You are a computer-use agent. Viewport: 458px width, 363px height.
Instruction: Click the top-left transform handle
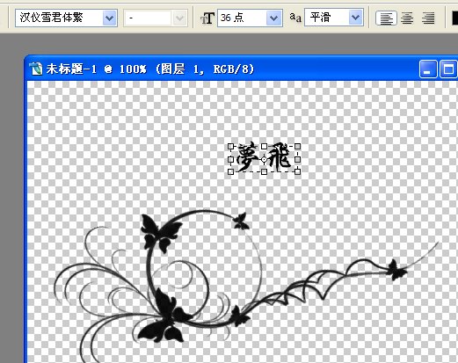tap(230, 146)
